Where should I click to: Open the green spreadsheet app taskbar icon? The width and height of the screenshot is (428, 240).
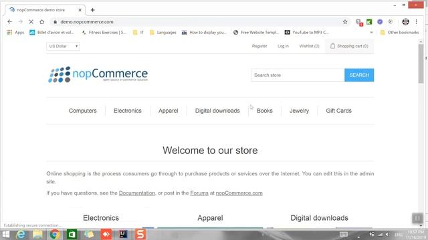tap(72, 234)
